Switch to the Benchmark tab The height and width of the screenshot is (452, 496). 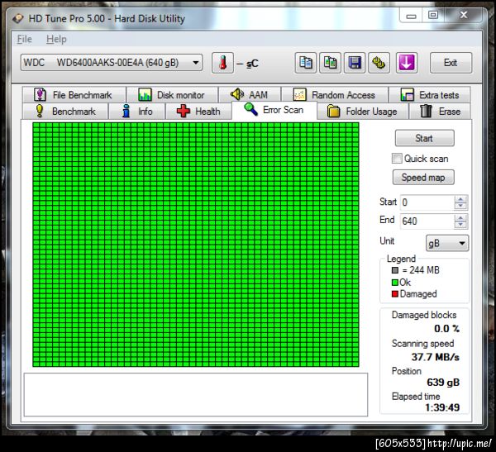(x=65, y=112)
